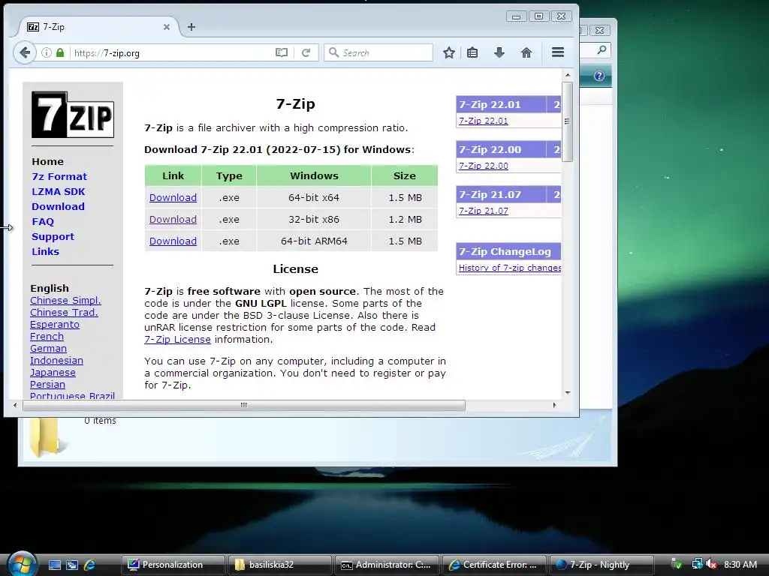The image size is (769, 576).
Task: Switch language to Esperanto
Action: [54, 324]
